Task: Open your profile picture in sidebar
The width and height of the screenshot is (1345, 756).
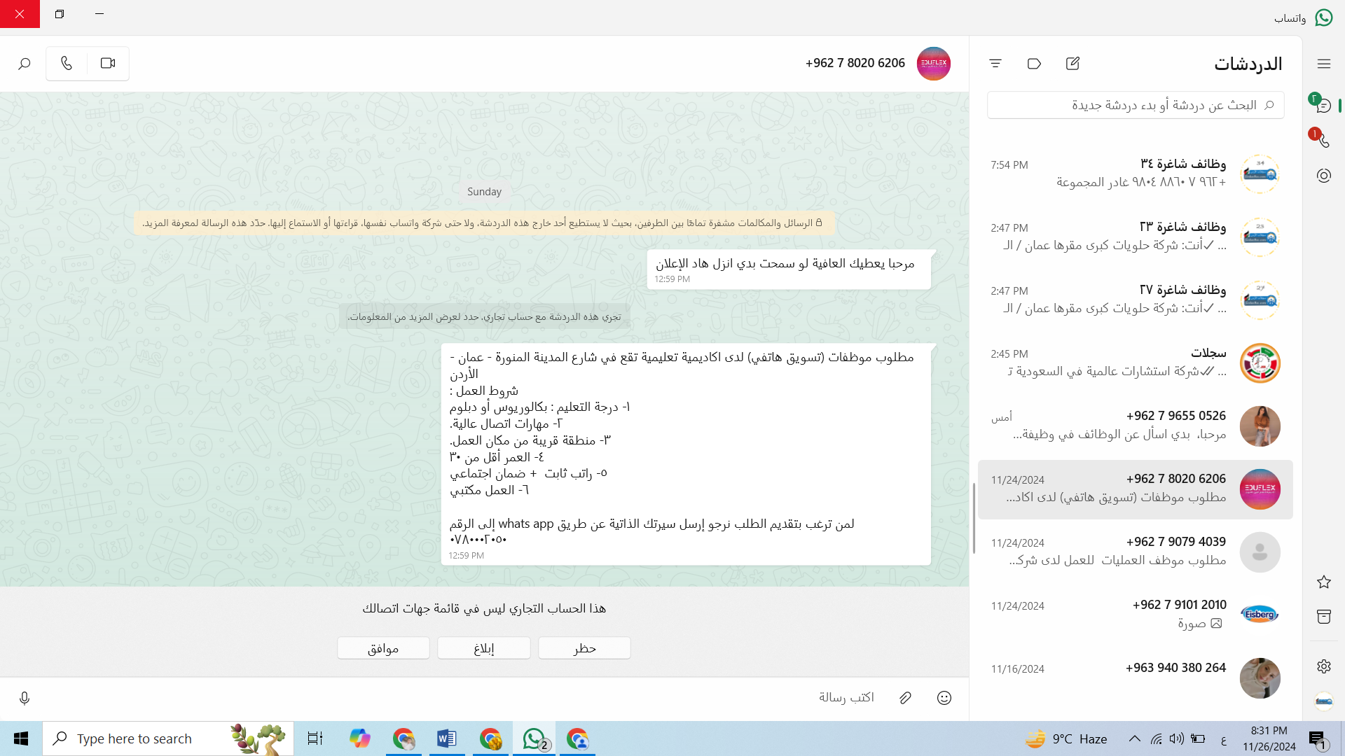Action: (x=1323, y=701)
